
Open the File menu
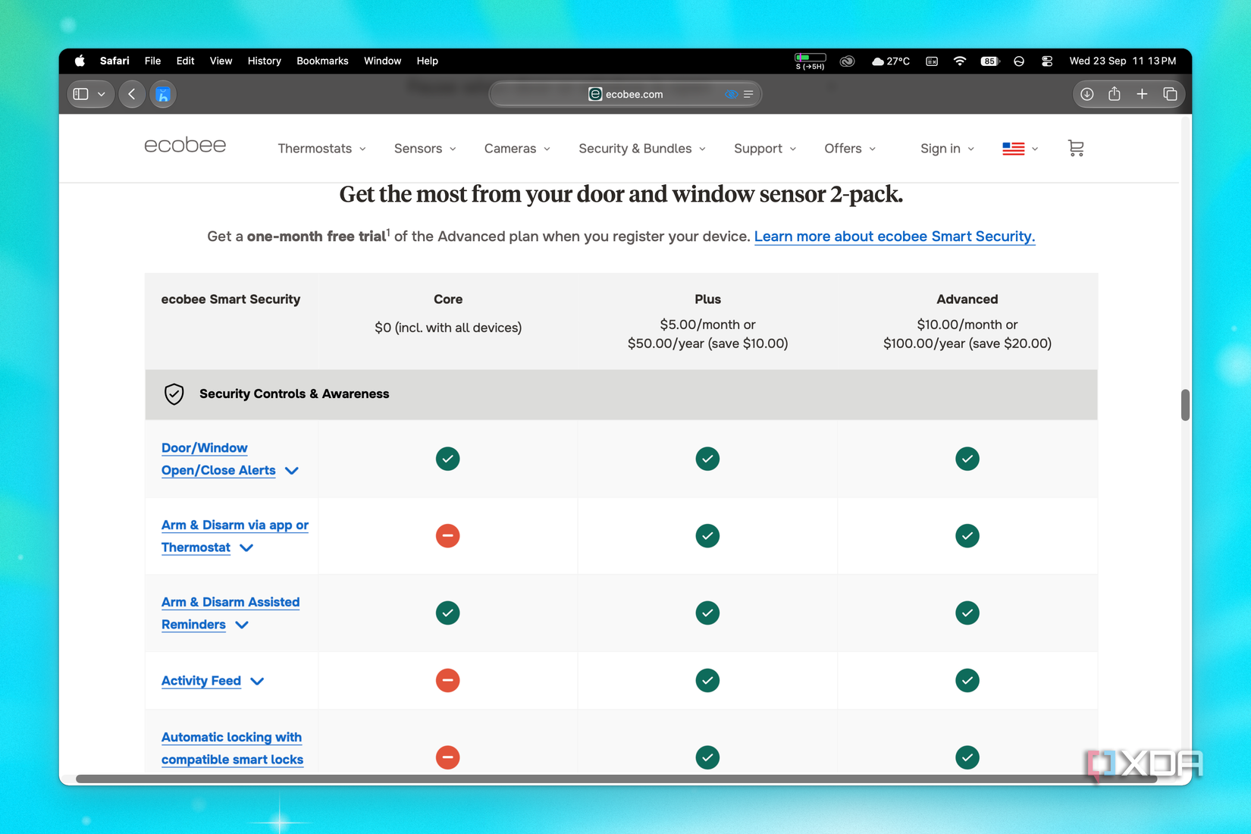click(x=152, y=61)
